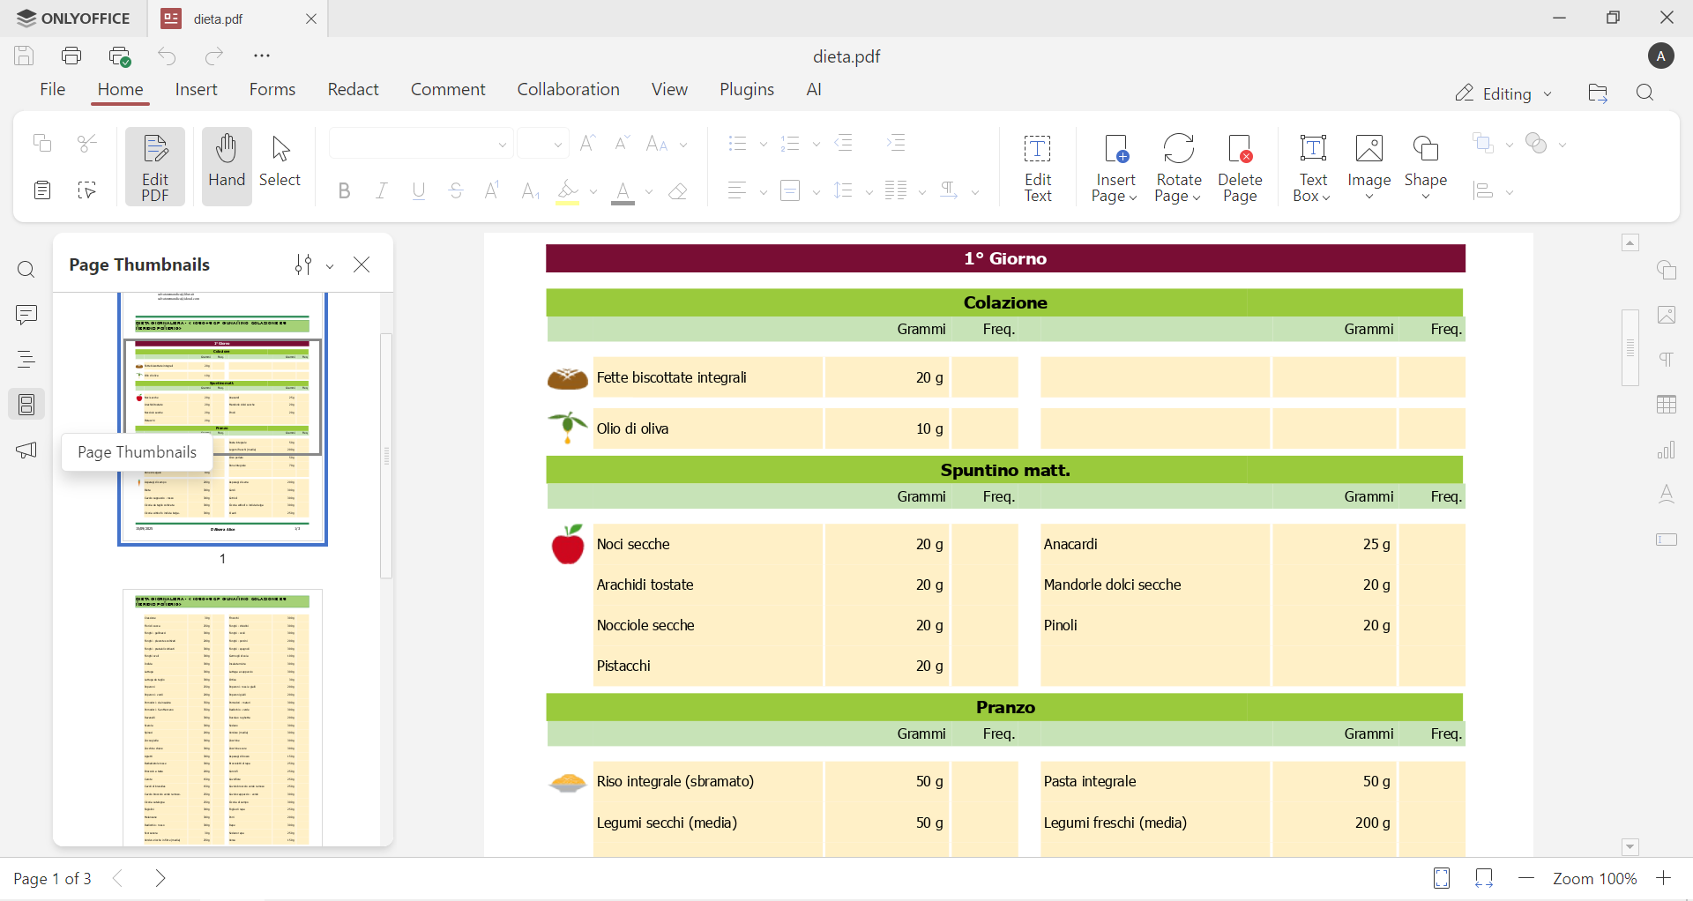Go to the next page arrow
Screen dimensions: 1693x901
click(161, 879)
